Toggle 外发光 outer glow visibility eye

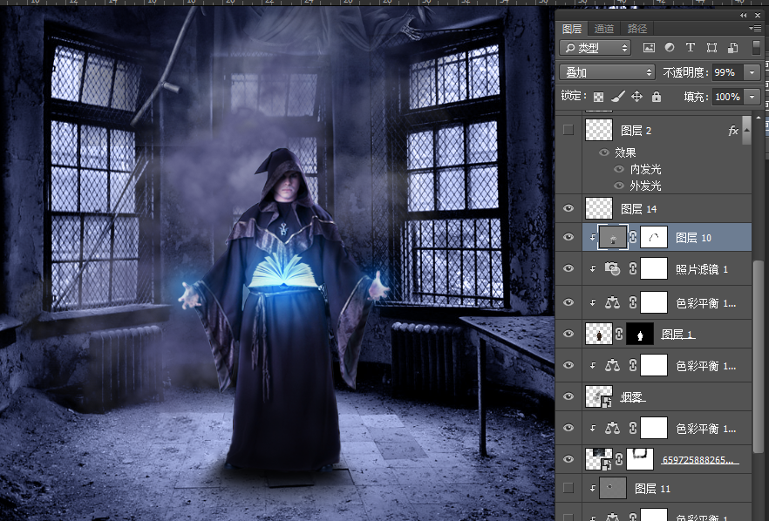click(x=619, y=186)
